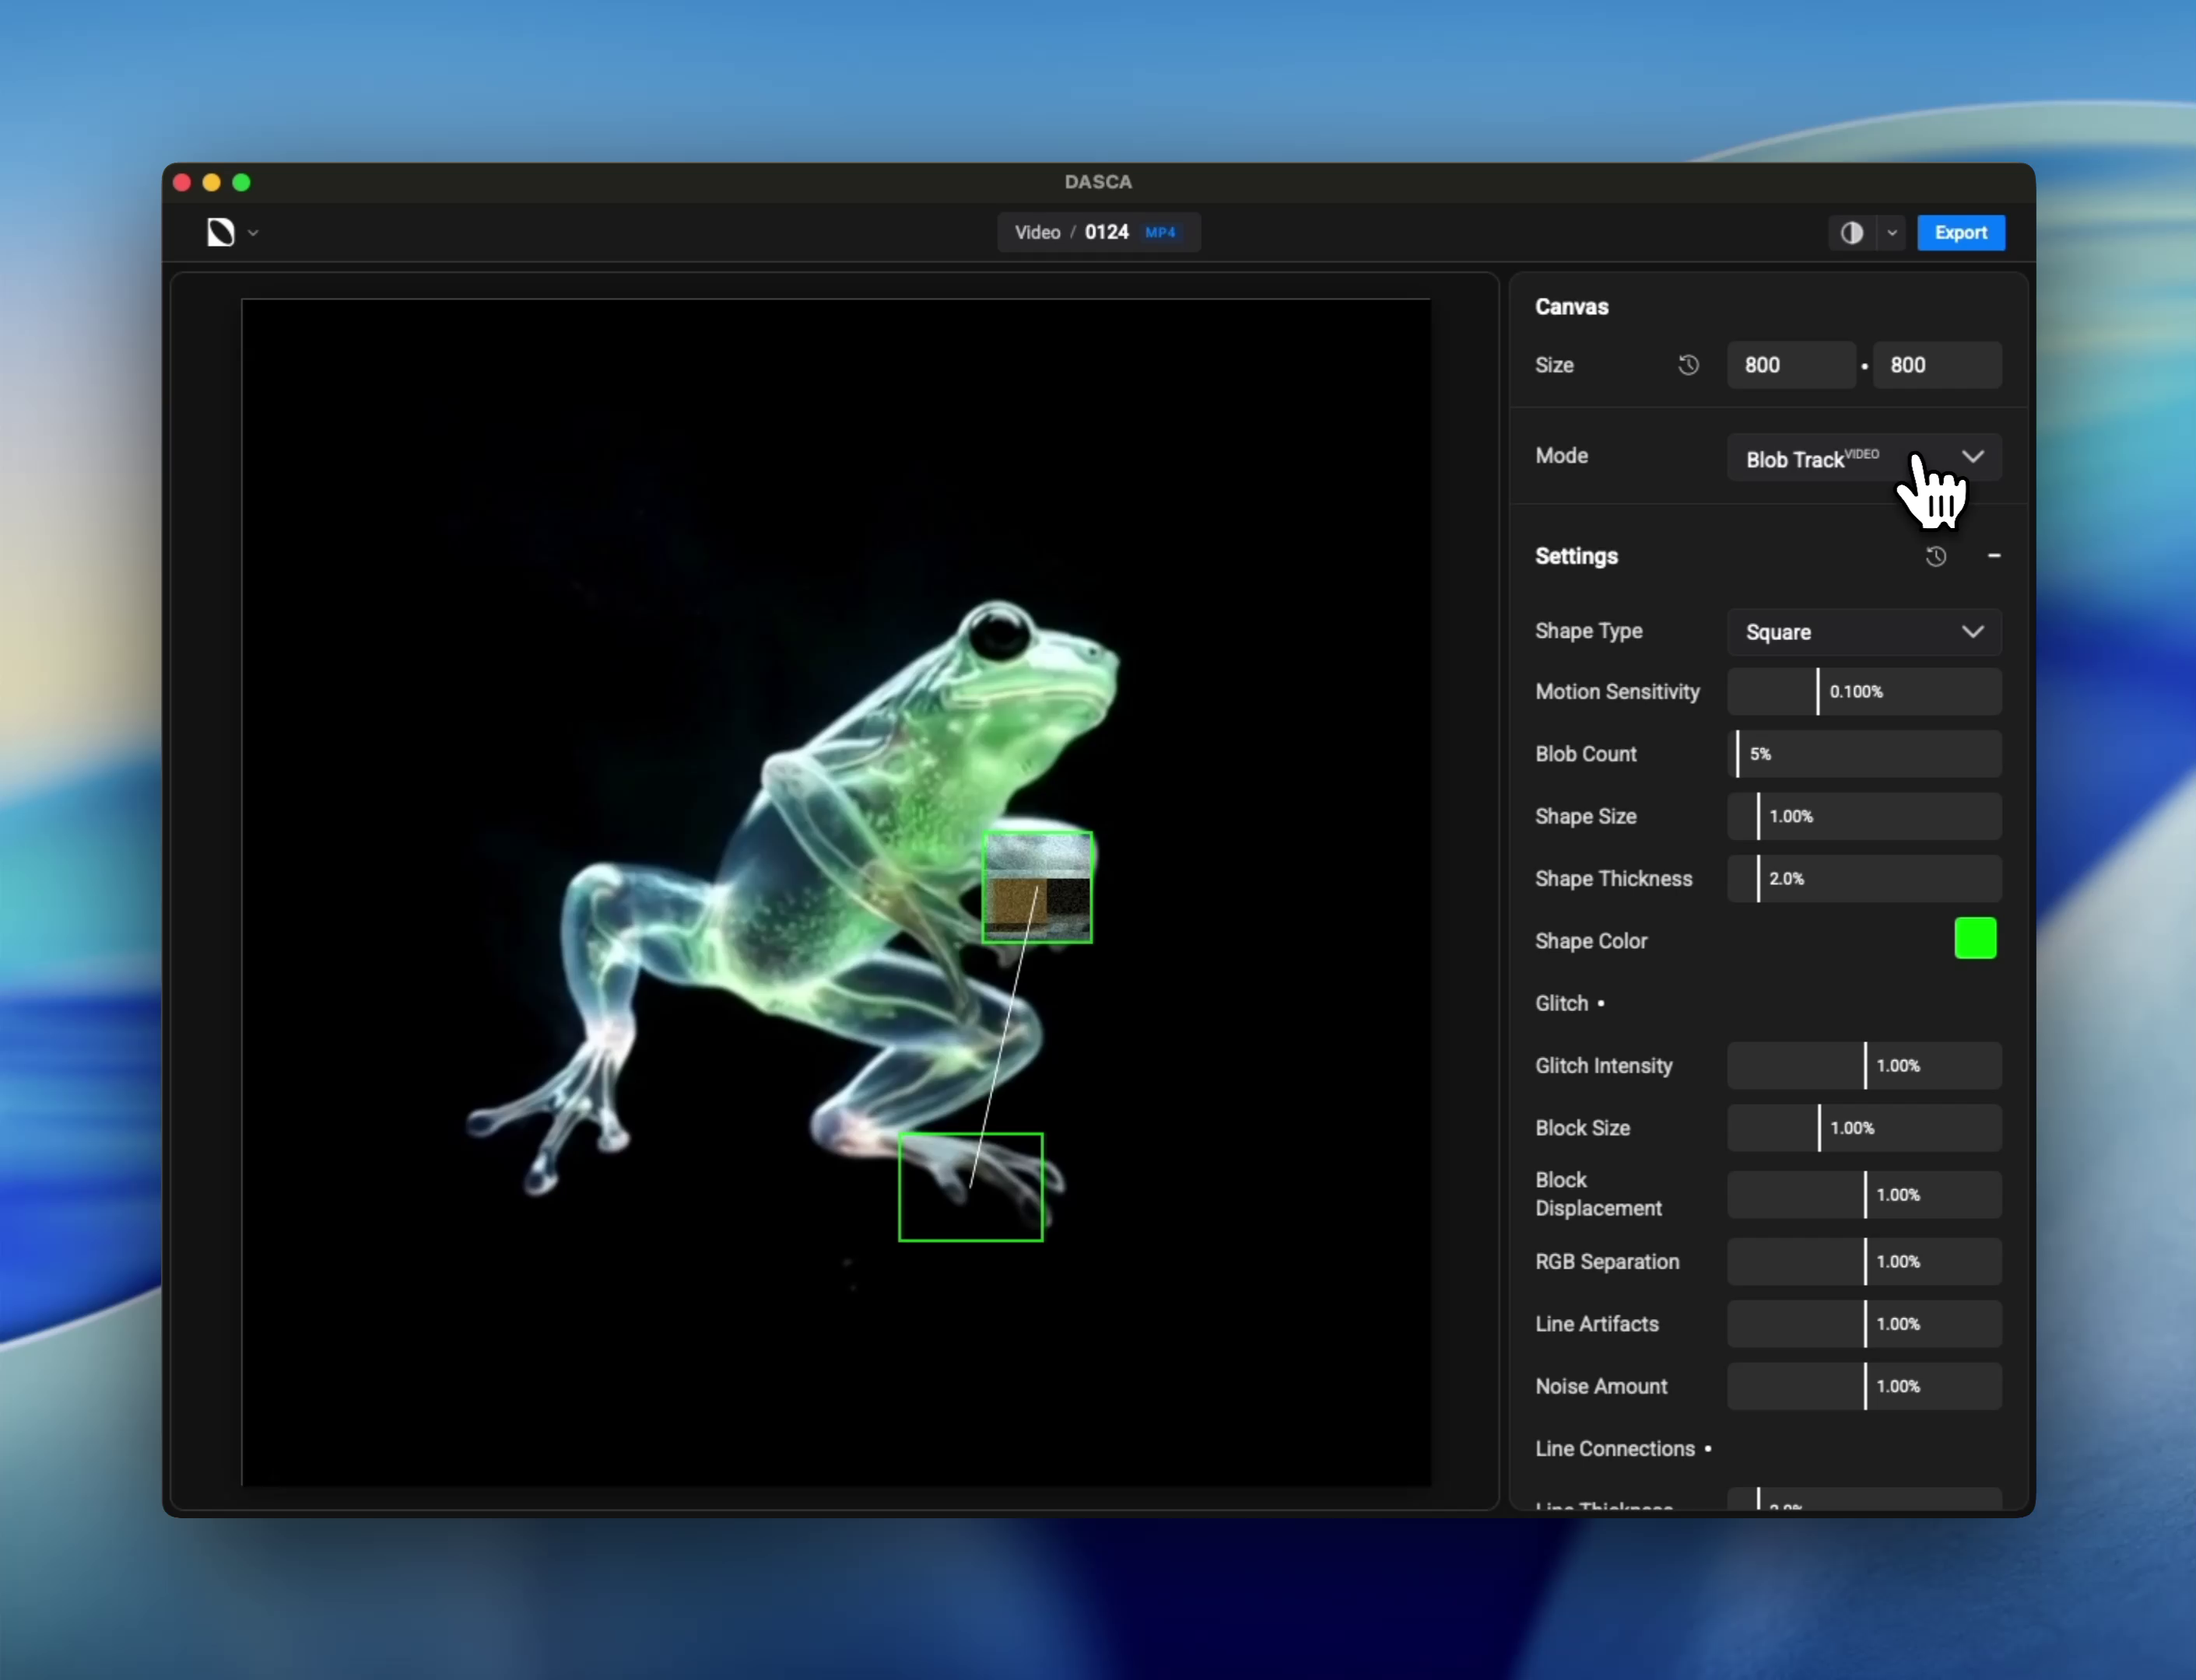Collapse the Settings section with minus icon
This screenshot has height=1680, width=2196.
[x=1993, y=556]
